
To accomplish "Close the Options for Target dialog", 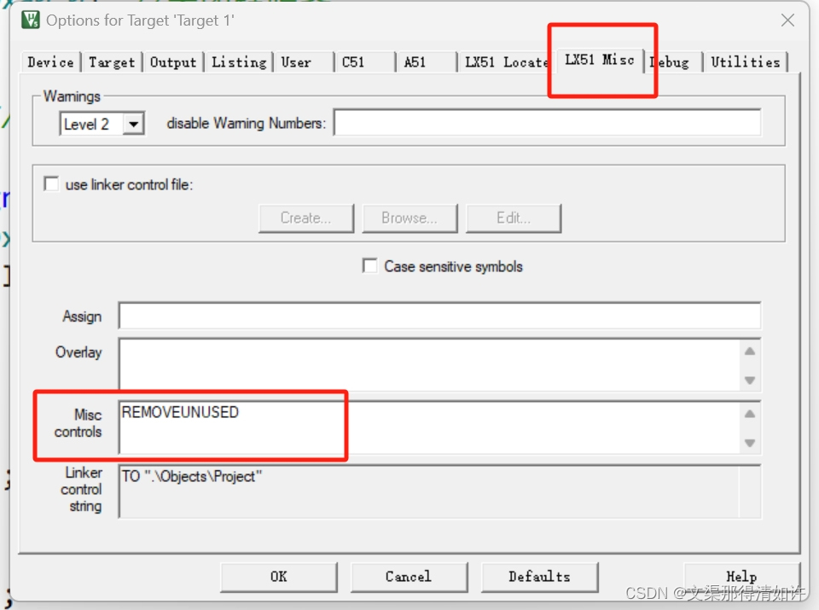I will (x=787, y=20).
